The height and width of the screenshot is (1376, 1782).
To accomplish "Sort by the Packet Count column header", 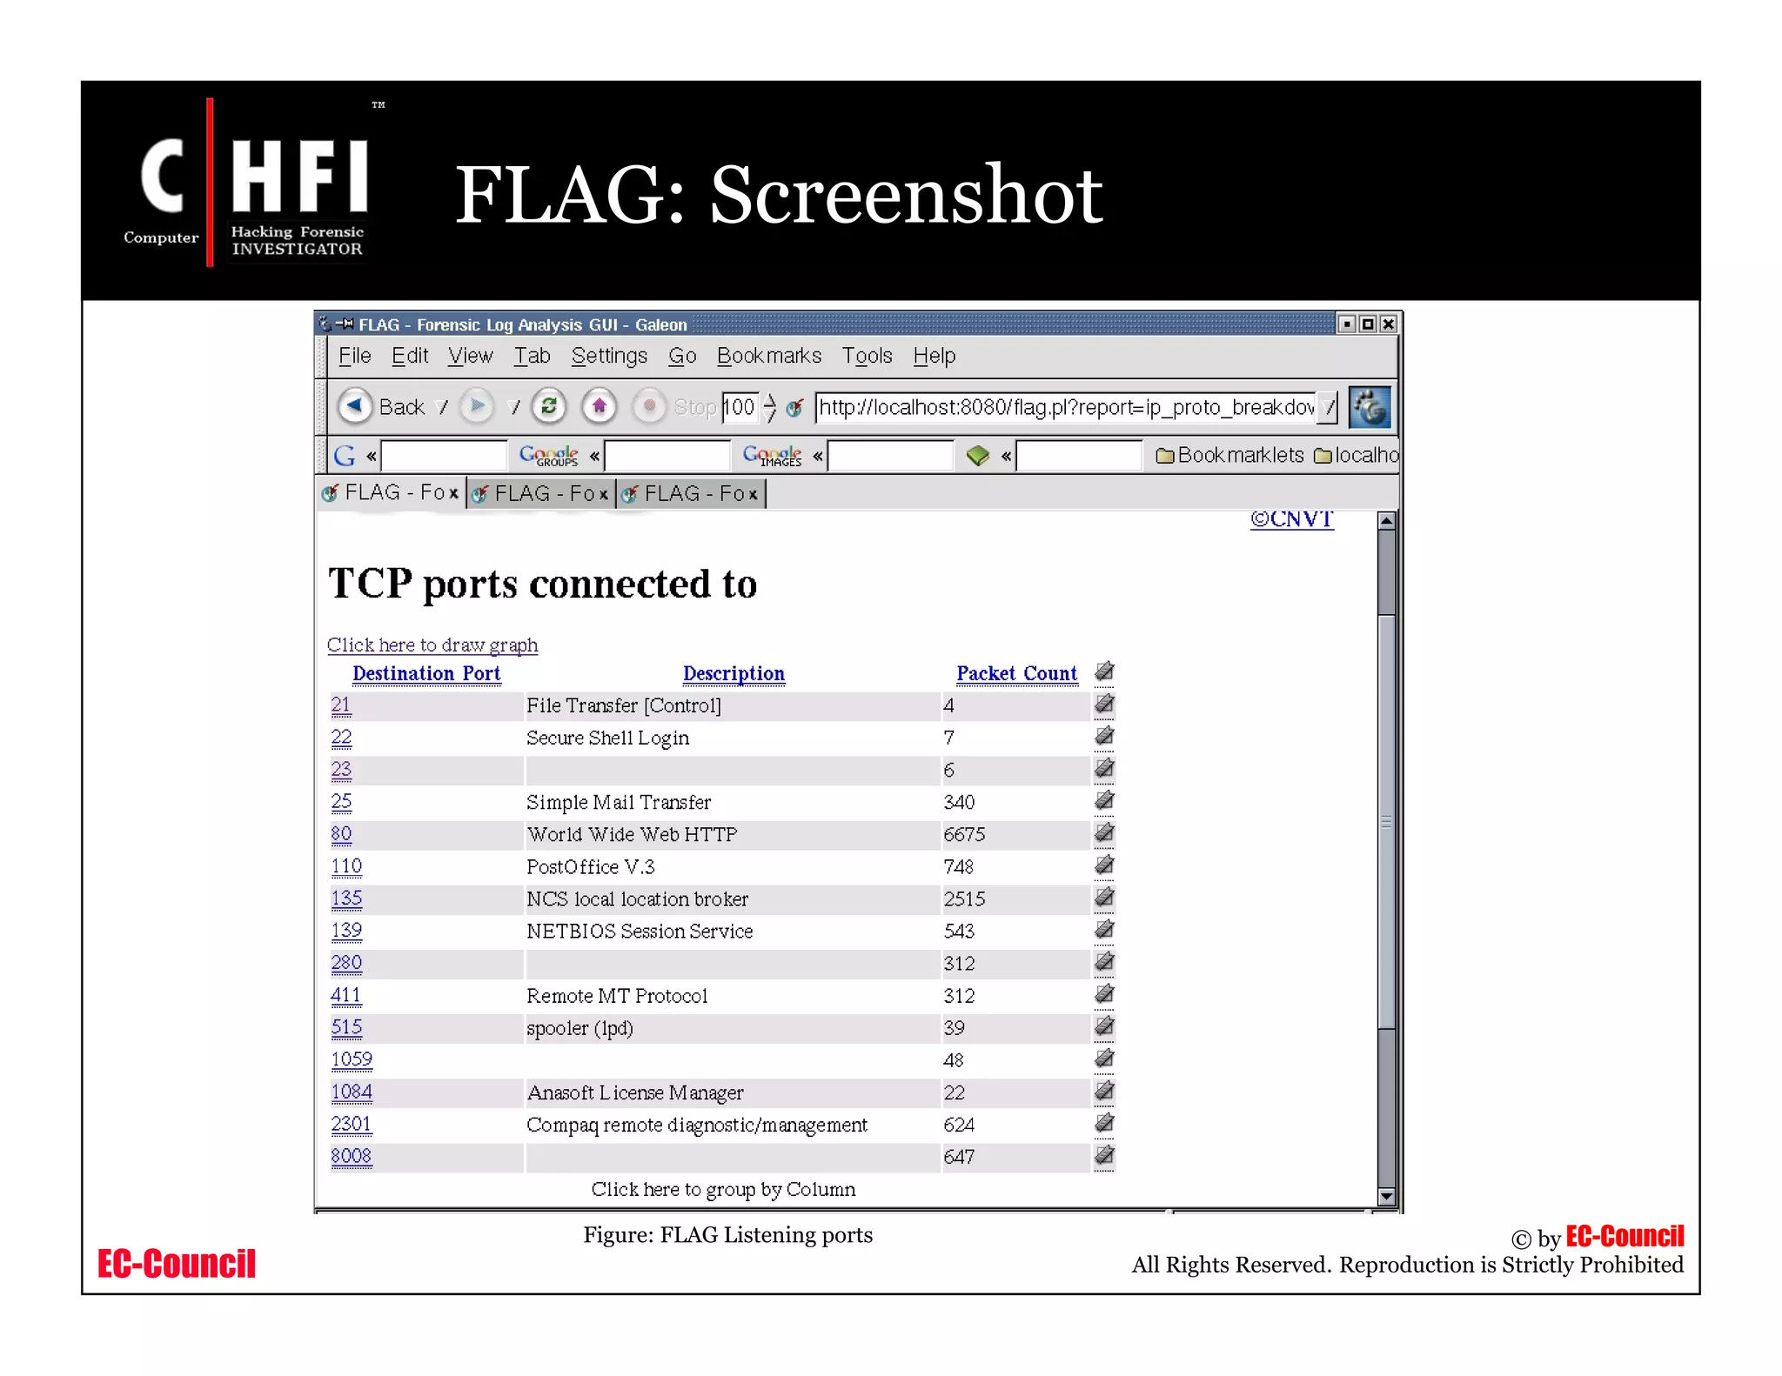I will click(1016, 673).
